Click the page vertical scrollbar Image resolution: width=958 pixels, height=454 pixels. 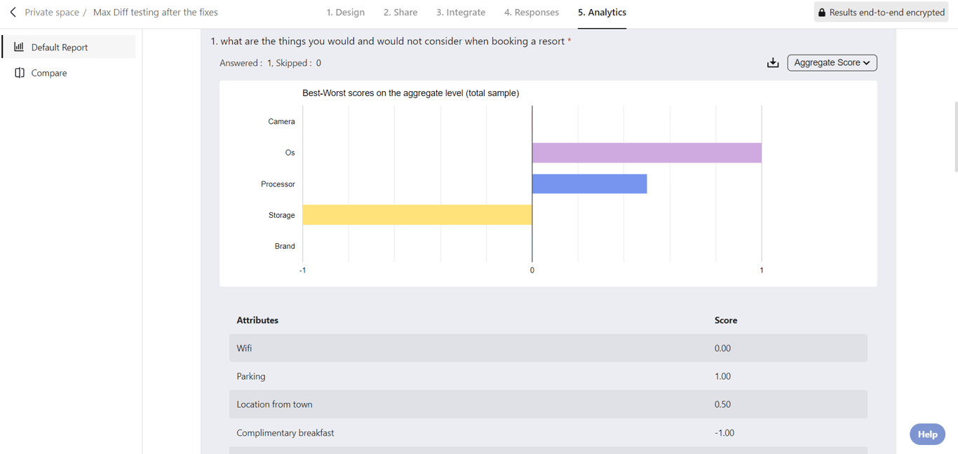[955, 137]
